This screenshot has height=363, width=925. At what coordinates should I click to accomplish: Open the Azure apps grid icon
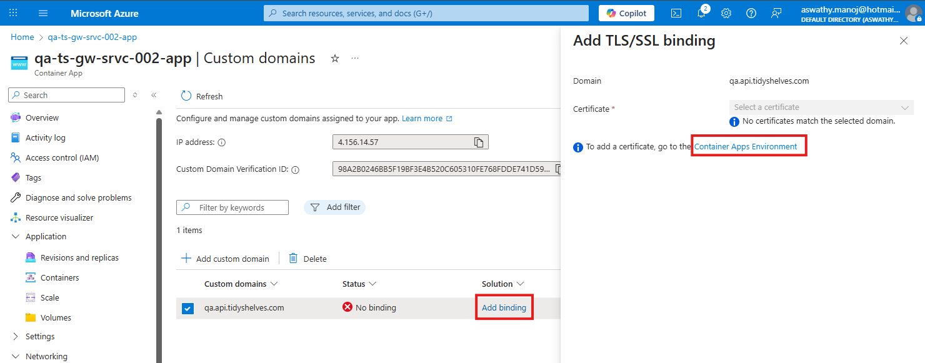coord(14,13)
